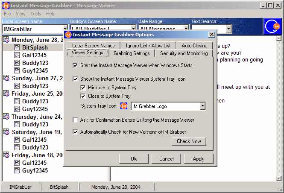Click the conversation icon next to Buddy123 under Saturday

17,147
